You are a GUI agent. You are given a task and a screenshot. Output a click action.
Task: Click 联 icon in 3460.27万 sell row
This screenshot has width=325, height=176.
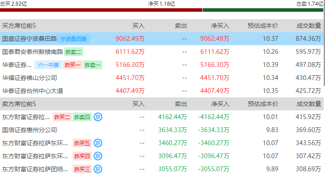click(x=98, y=143)
